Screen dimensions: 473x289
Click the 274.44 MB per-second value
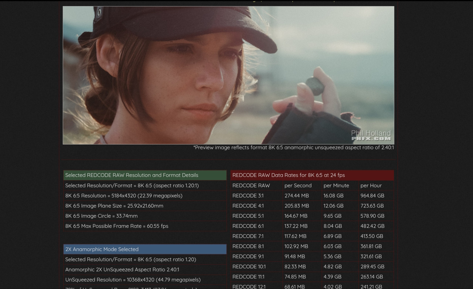click(x=297, y=196)
